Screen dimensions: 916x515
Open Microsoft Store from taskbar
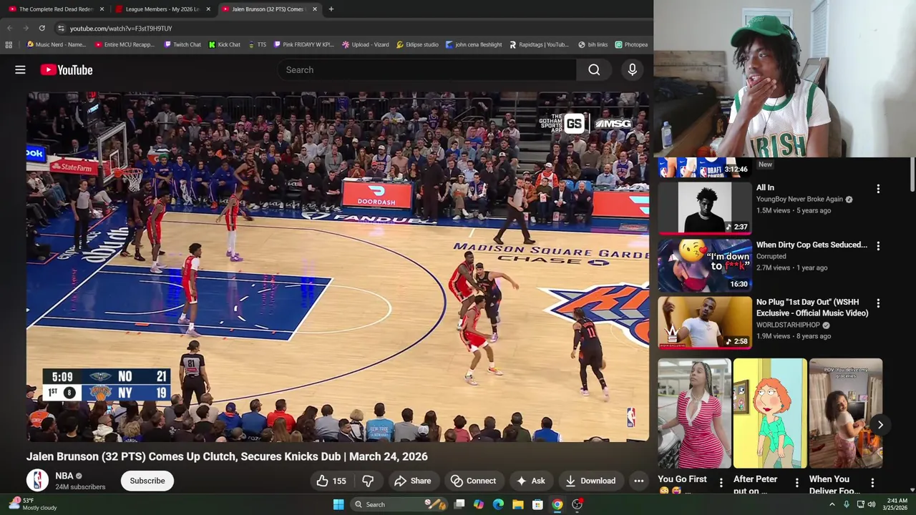[537, 504]
